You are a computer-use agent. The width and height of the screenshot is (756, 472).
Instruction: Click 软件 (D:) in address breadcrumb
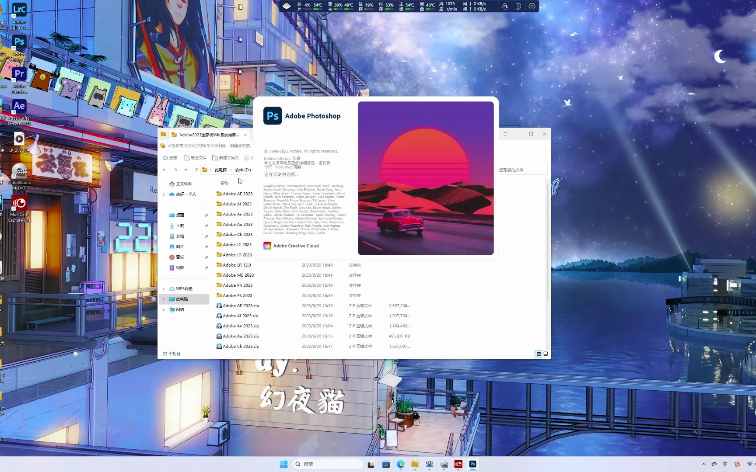(x=243, y=170)
